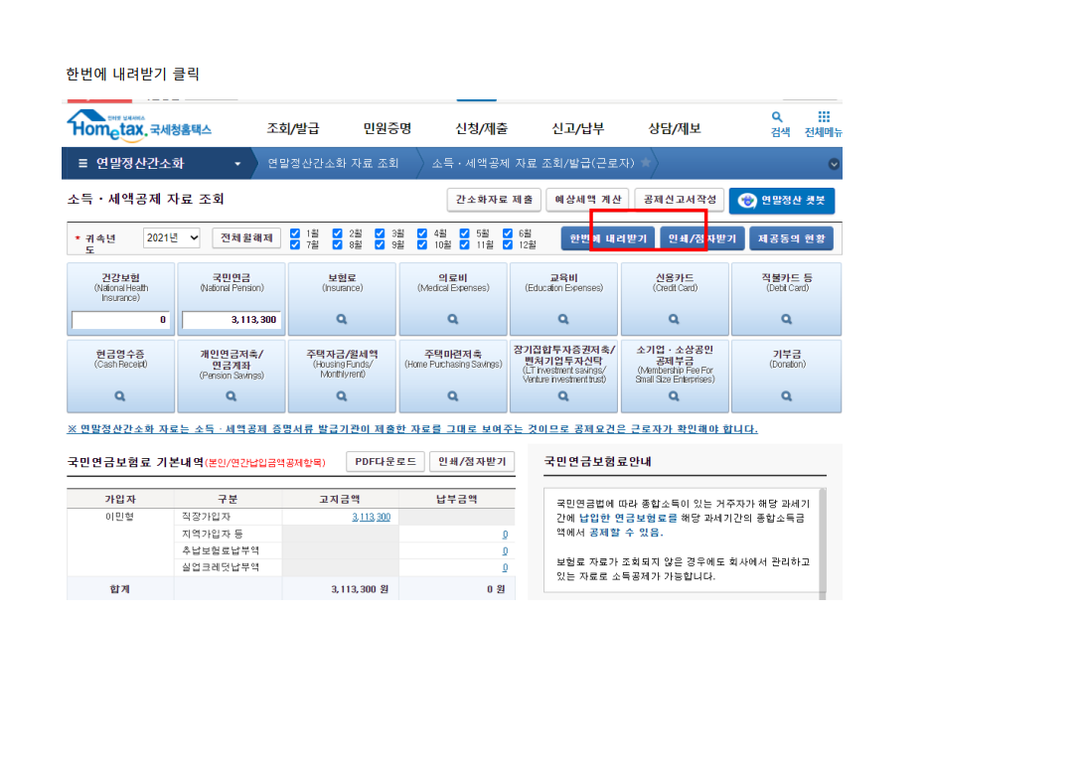Click scrollbar of 국민연금보험료안내 box

(x=823, y=543)
